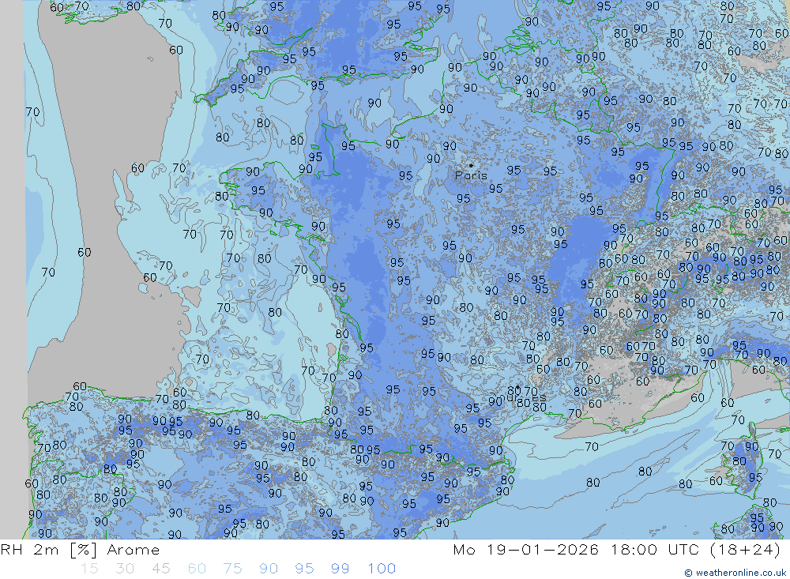Click the black dot marking Paris
The height and width of the screenshot is (579, 790).
click(x=471, y=165)
